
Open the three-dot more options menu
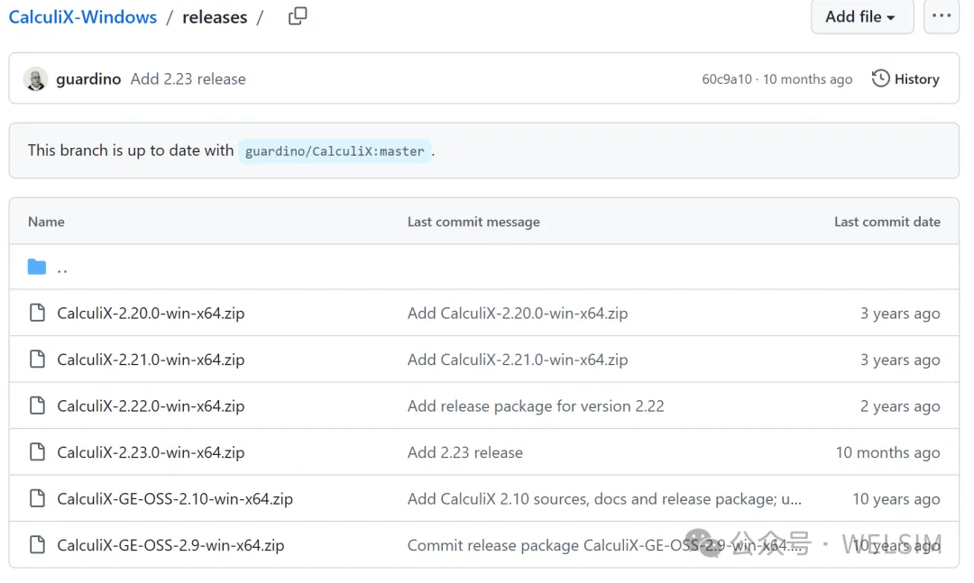[x=941, y=16]
